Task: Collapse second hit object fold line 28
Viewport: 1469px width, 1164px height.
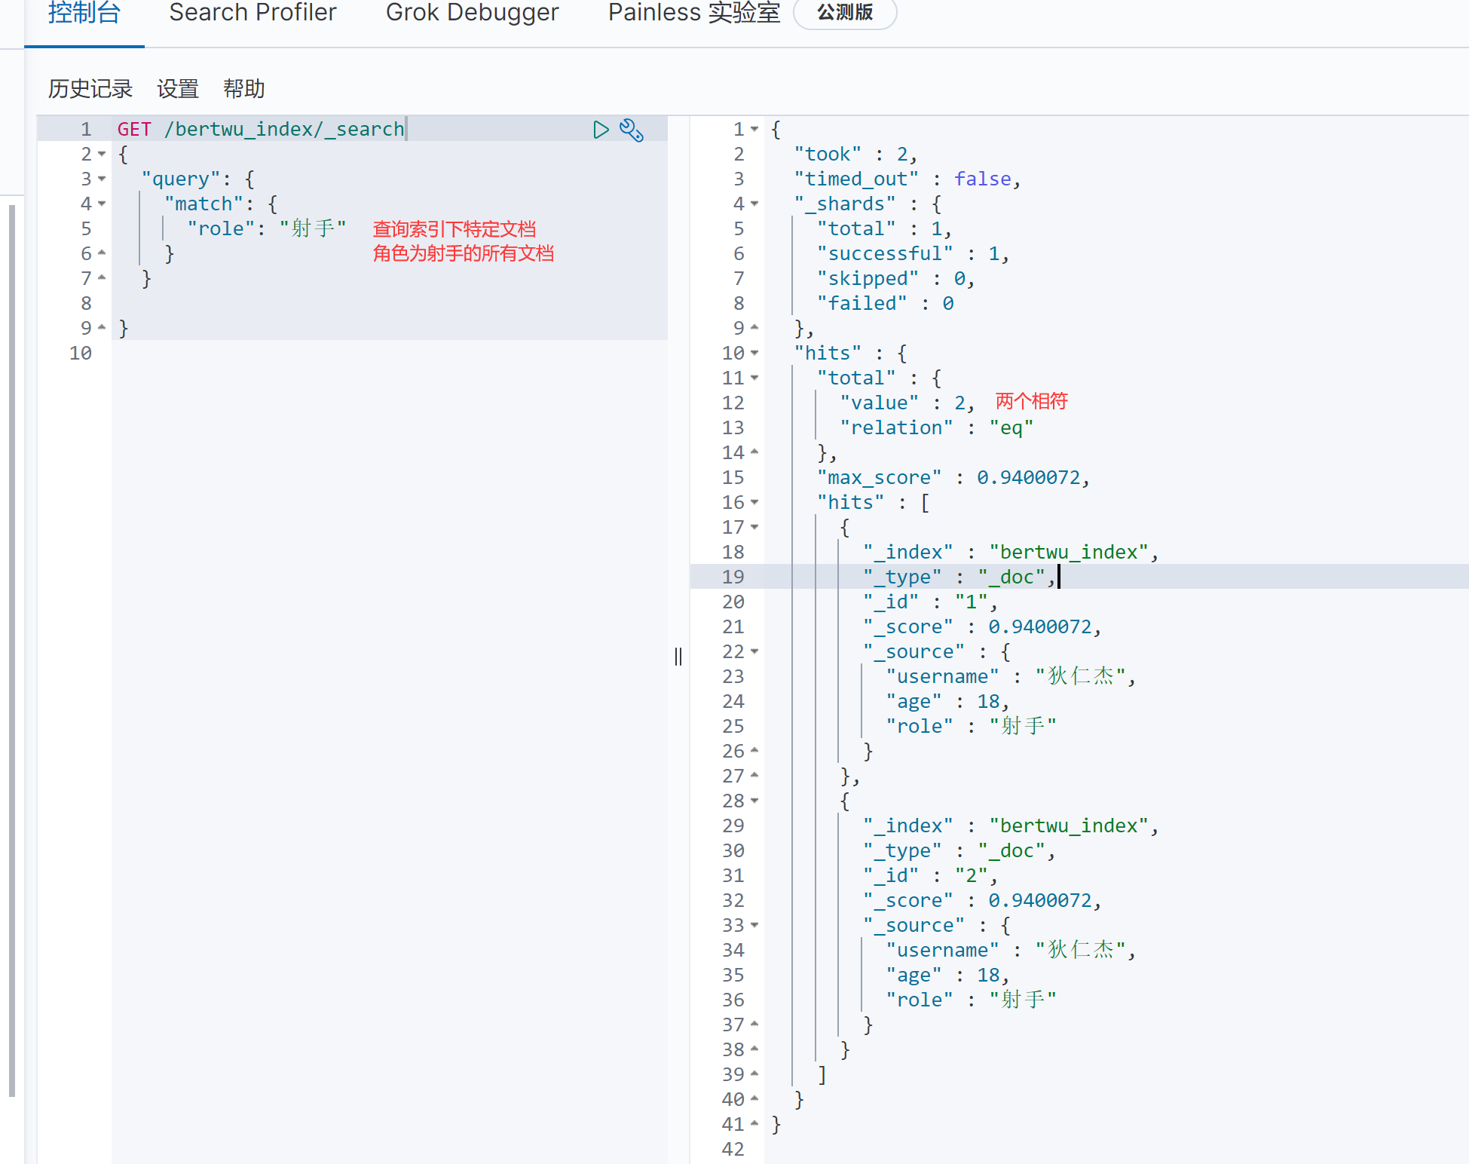Action: tap(754, 801)
